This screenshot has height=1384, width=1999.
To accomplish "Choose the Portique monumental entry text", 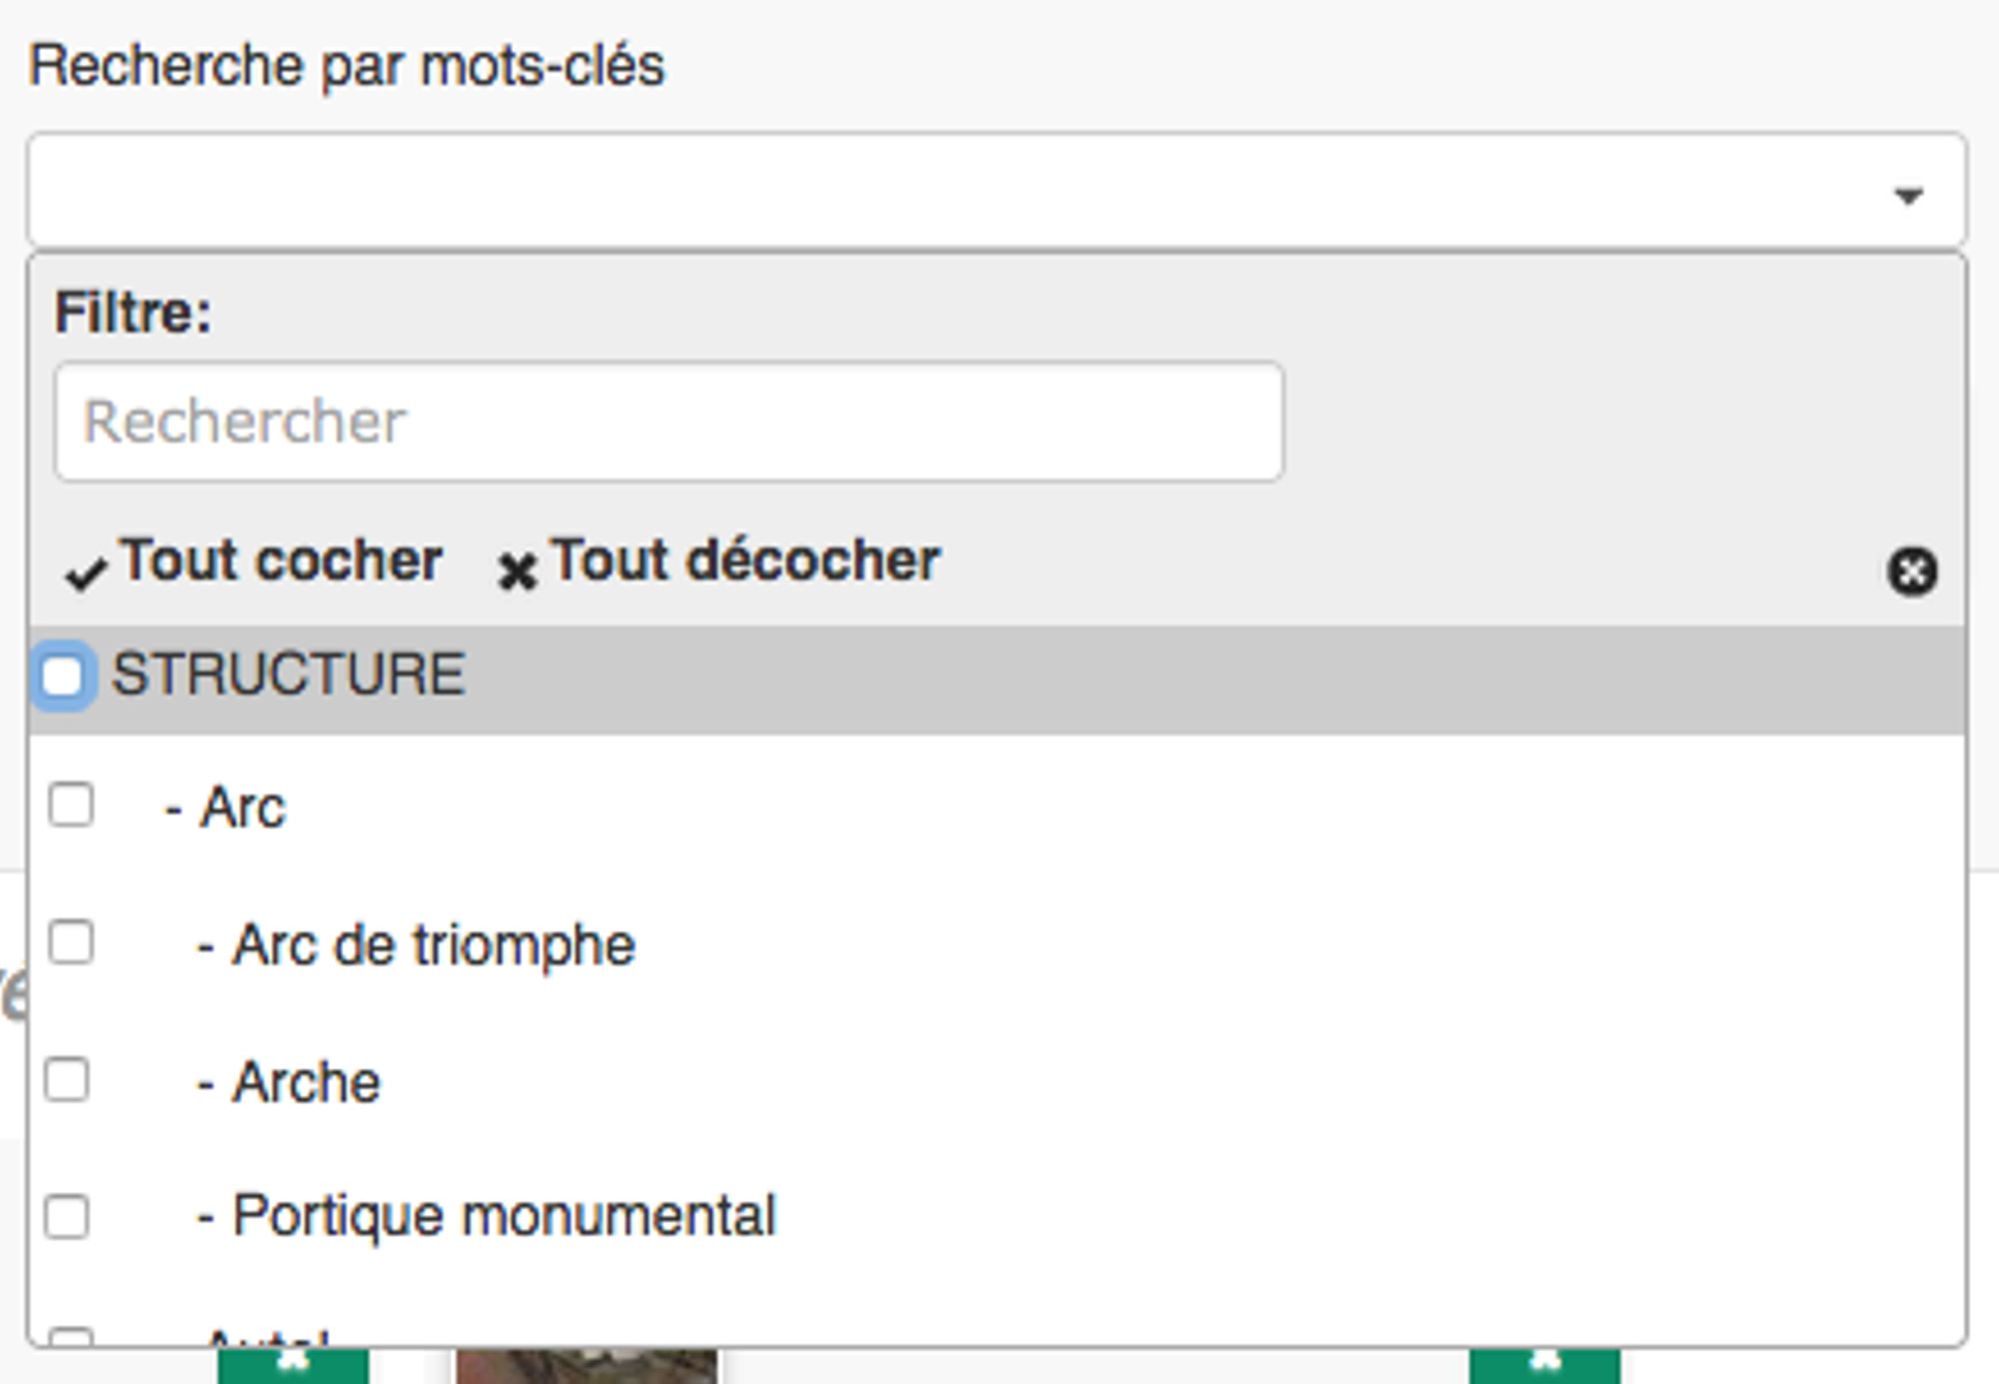I will (504, 1216).
